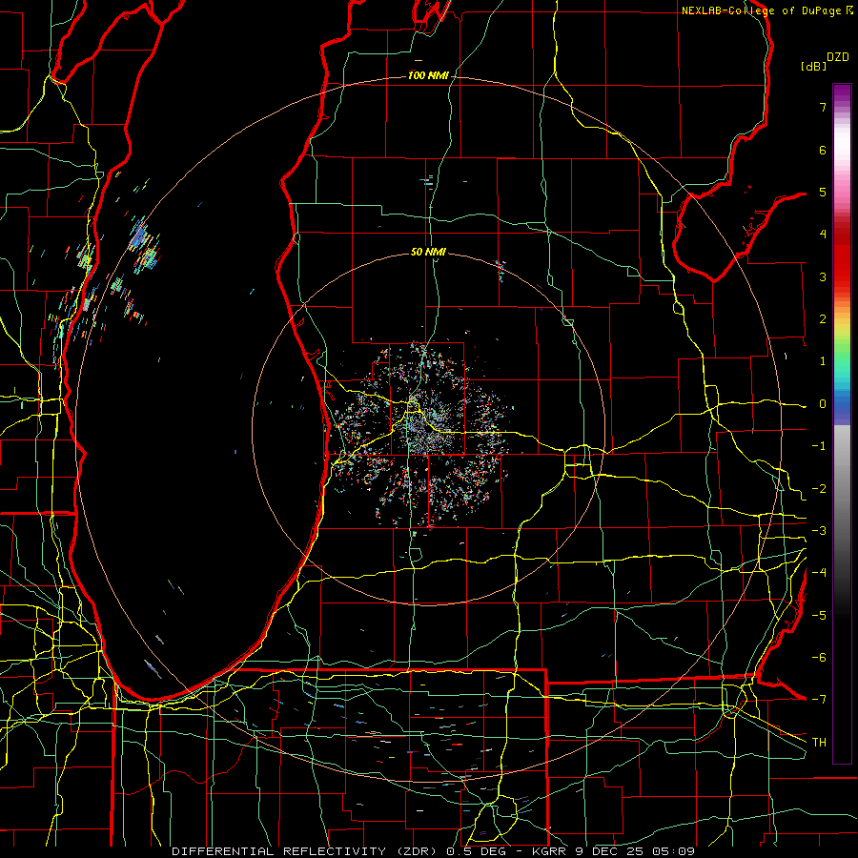The width and height of the screenshot is (858, 858).
Task: Click the -7 value on color scale
Action: [819, 700]
